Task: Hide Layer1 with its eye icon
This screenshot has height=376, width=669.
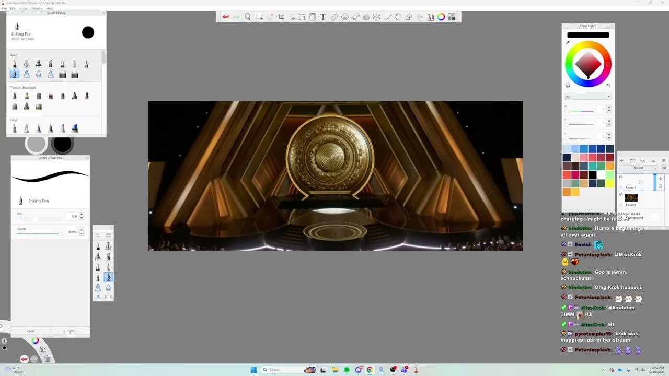Action: 621,177
